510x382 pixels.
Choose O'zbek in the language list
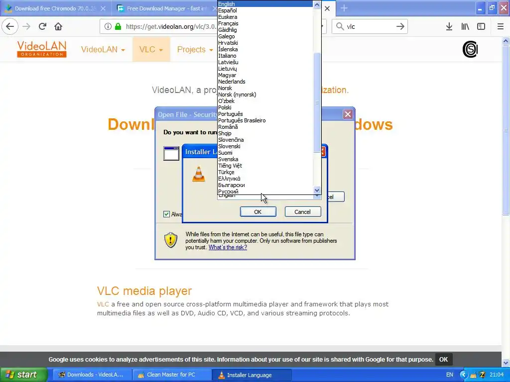click(x=265, y=101)
